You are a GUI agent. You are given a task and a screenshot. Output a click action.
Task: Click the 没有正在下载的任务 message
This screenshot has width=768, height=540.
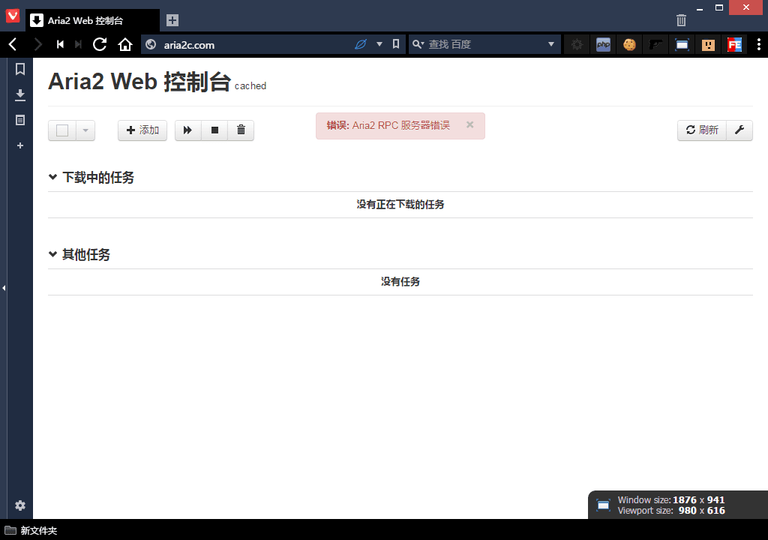[x=400, y=204]
